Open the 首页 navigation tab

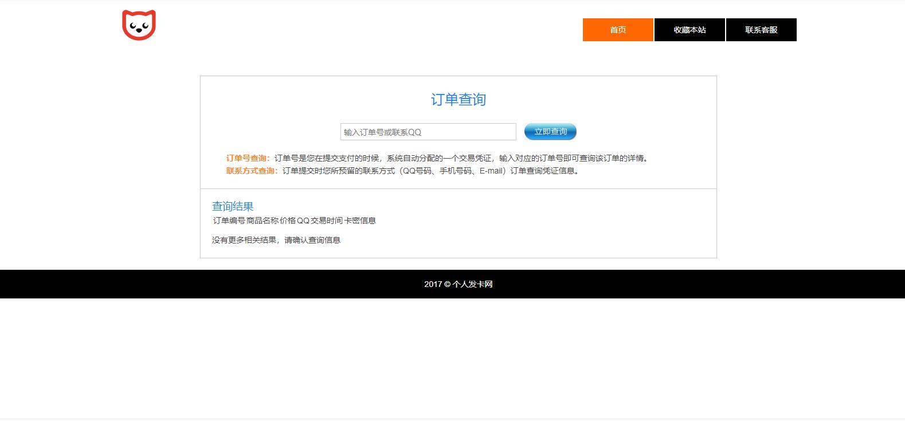[618, 30]
